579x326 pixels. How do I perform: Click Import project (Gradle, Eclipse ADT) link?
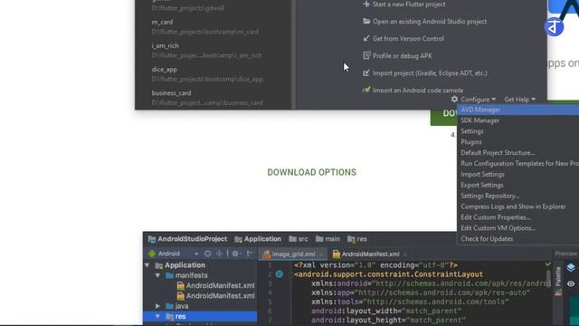[x=430, y=72]
